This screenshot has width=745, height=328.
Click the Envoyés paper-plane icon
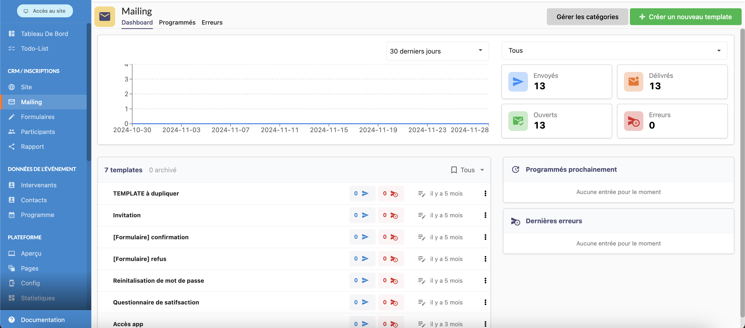click(518, 82)
